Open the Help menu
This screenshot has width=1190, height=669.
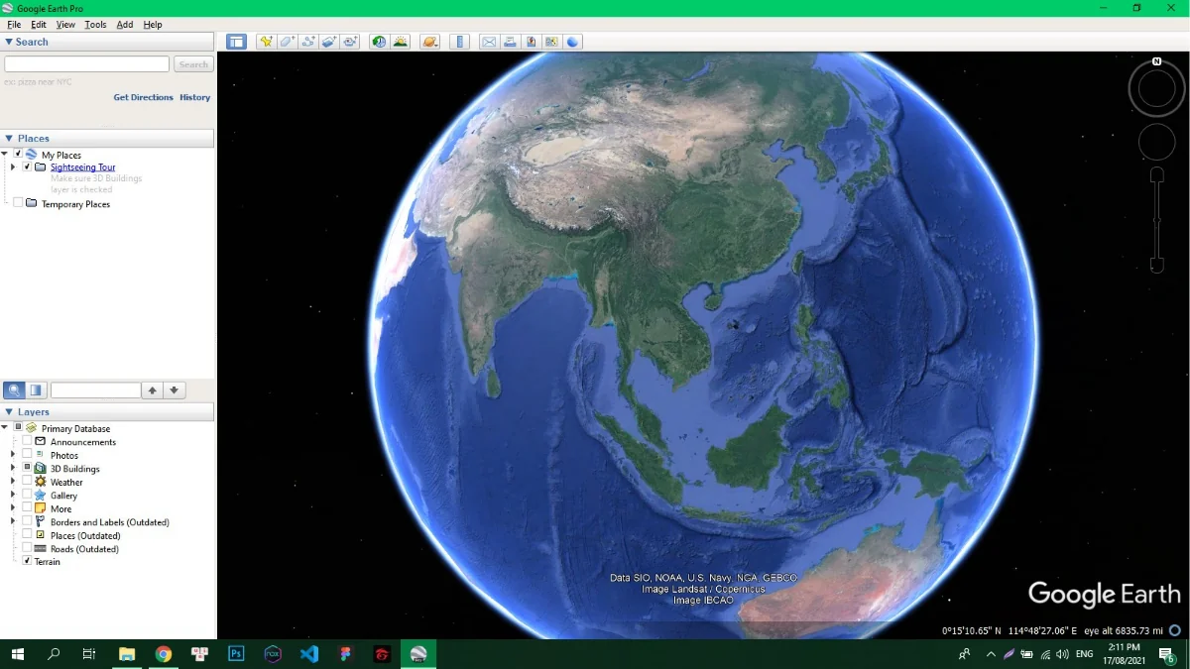153,25
